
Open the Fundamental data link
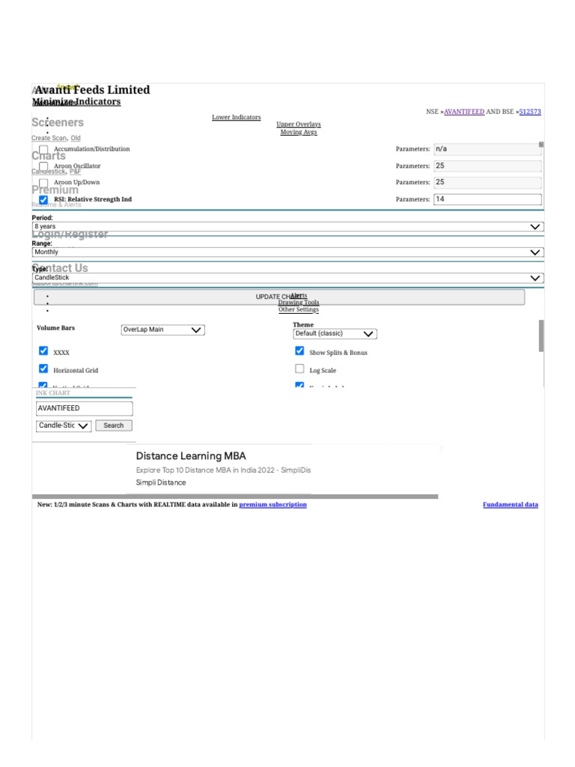pyautogui.click(x=511, y=504)
